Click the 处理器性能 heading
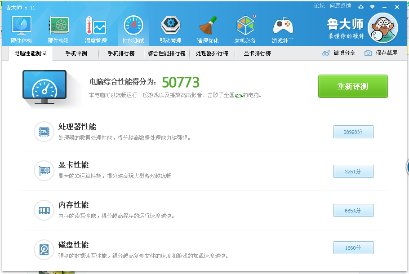 click(x=77, y=127)
